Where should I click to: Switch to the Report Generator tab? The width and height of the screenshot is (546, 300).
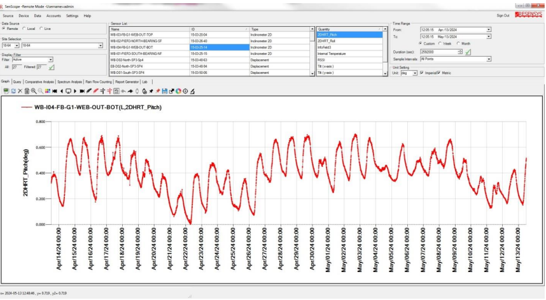tap(127, 82)
